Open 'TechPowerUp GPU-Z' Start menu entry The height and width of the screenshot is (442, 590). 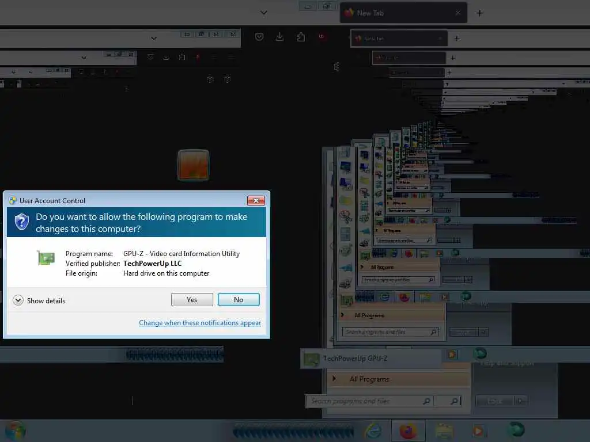370,359
